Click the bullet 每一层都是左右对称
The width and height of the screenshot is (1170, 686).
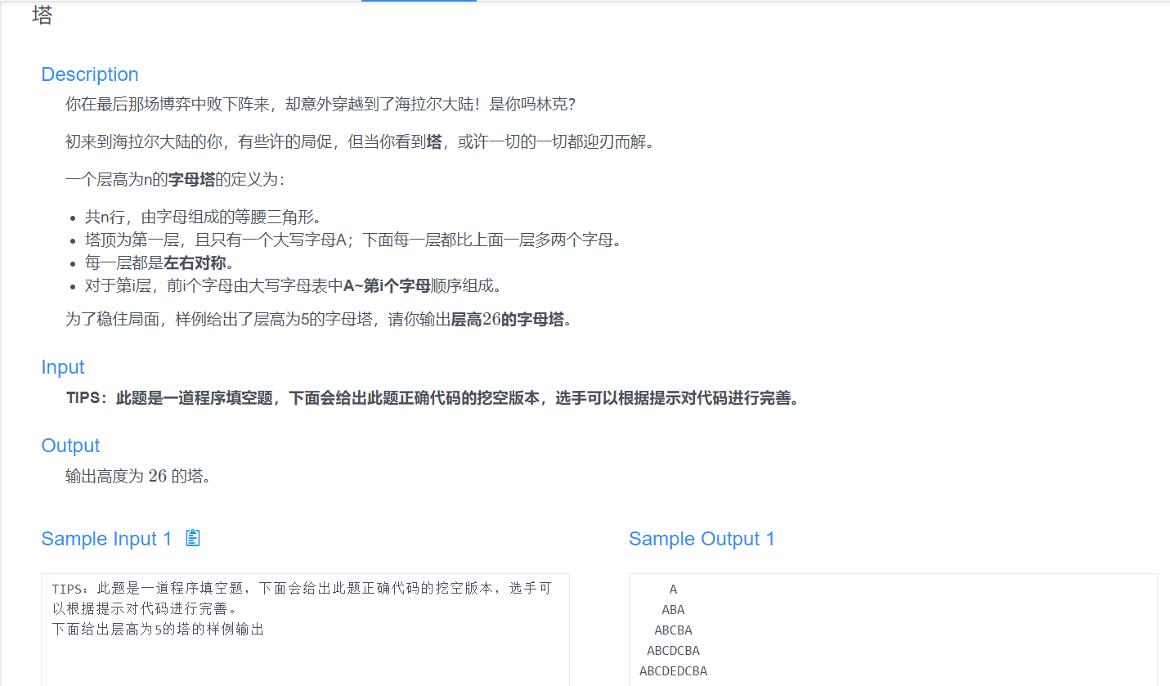(x=159, y=263)
